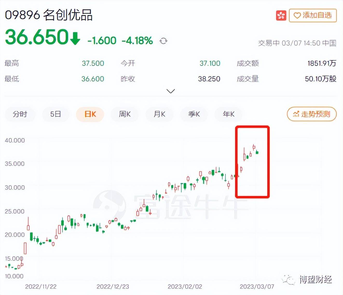Click the open value 37.100
Screen dimensions: 343x295
click(x=210, y=63)
